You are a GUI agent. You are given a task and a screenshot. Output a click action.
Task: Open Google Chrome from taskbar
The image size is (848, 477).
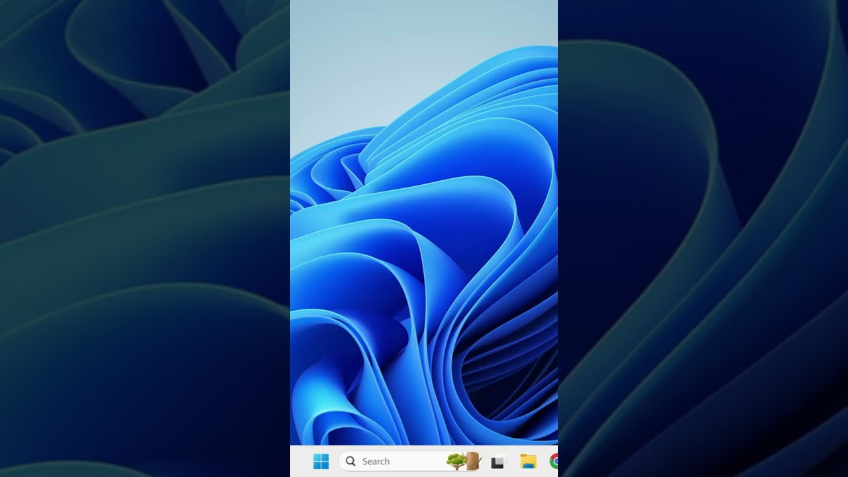click(x=554, y=462)
